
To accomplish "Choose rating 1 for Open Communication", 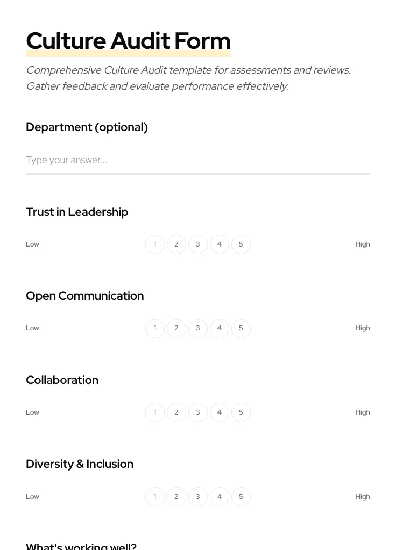I will click(x=155, y=328).
